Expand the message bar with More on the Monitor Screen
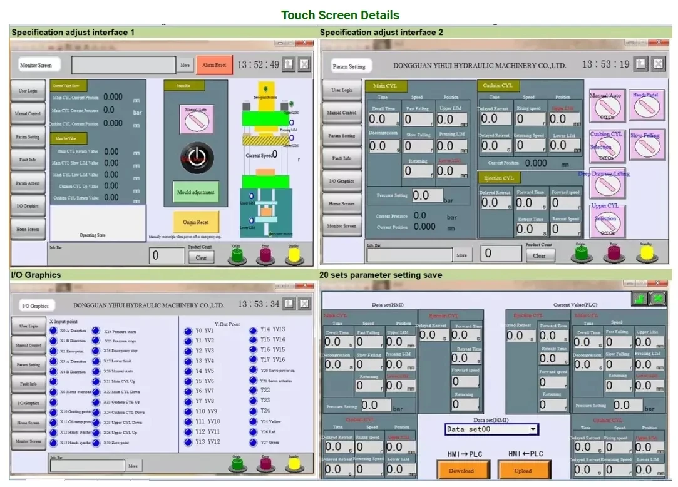The width and height of the screenshot is (678, 487). (x=185, y=65)
